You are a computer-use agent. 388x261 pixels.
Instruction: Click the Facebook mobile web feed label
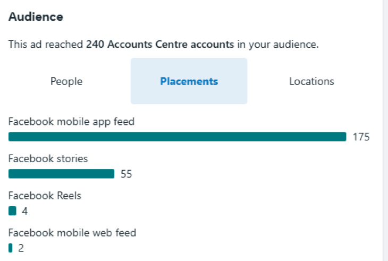(x=72, y=233)
